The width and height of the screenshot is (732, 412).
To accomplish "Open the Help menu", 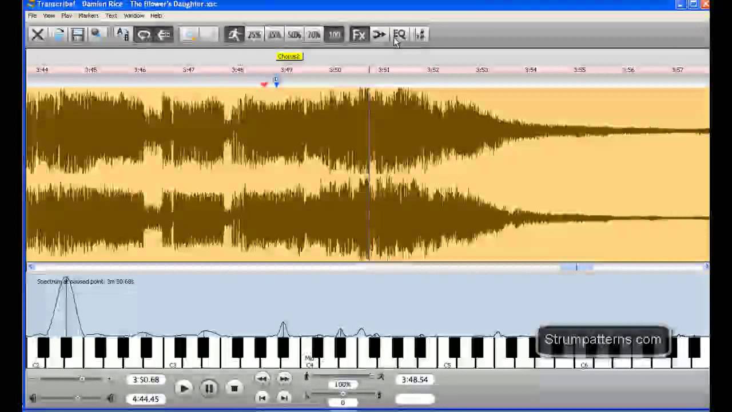I will 156,15.
